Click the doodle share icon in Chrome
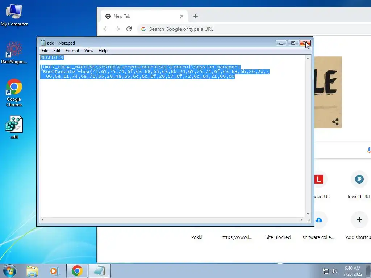This screenshot has height=278, width=371. 335,122
